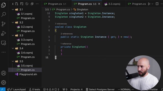The width and height of the screenshot is (163, 91).
Task: Show the 1 reference code lens
Action: [x=66, y=44]
